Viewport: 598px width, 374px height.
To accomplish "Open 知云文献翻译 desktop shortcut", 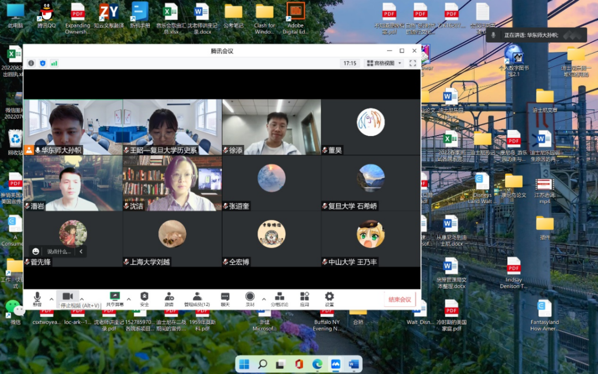I will point(109,17).
